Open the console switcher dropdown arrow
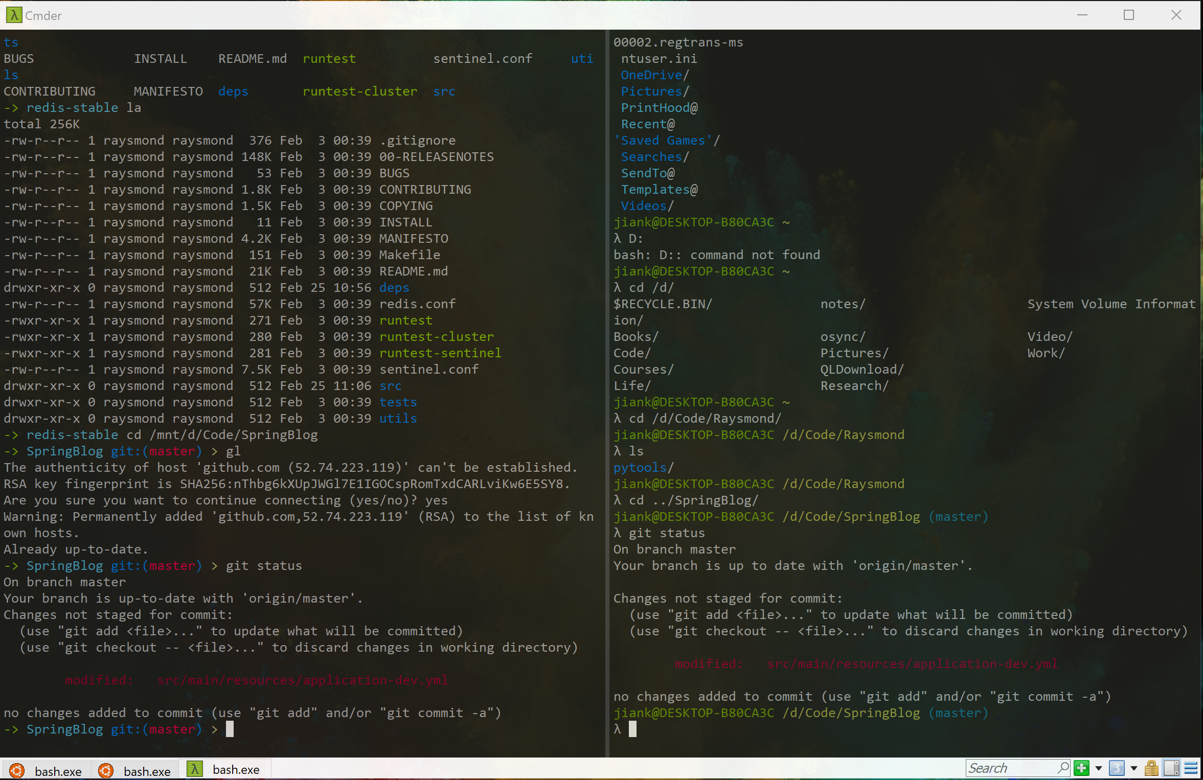1203x780 pixels. (1134, 768)
